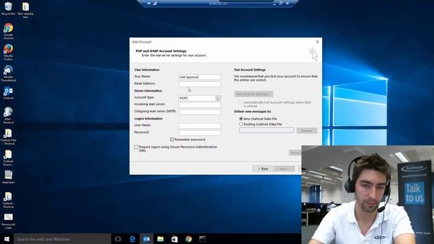The height and width of the screenshot is (244, 434).
Task: Open Task View on the taskbar
Action: click(118, 239)
